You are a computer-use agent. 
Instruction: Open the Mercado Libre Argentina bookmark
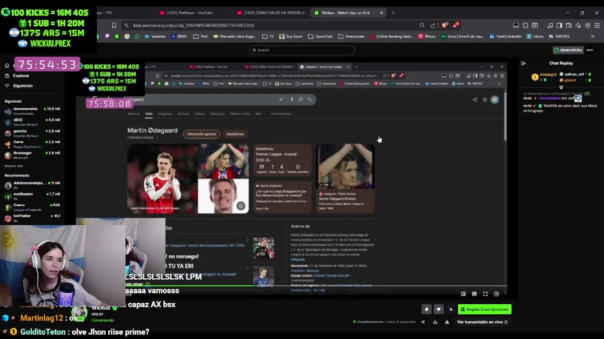235,36
